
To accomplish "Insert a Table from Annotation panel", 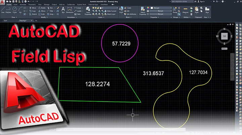I will [x=78, y=14].
